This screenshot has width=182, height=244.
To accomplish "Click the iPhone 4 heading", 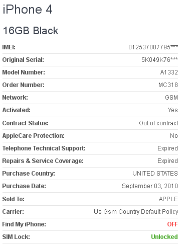I will [28, 10].
